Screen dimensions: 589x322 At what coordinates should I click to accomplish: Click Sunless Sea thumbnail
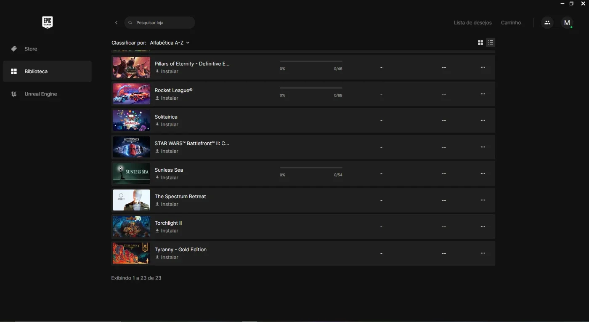(131, 173)
